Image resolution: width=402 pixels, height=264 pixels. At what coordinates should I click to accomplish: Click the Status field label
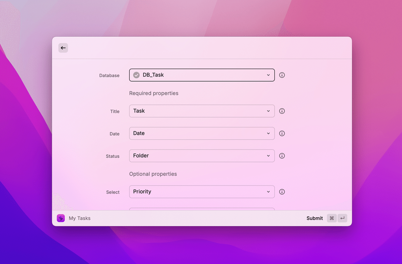pyautogui.click(x=113, y=156)
